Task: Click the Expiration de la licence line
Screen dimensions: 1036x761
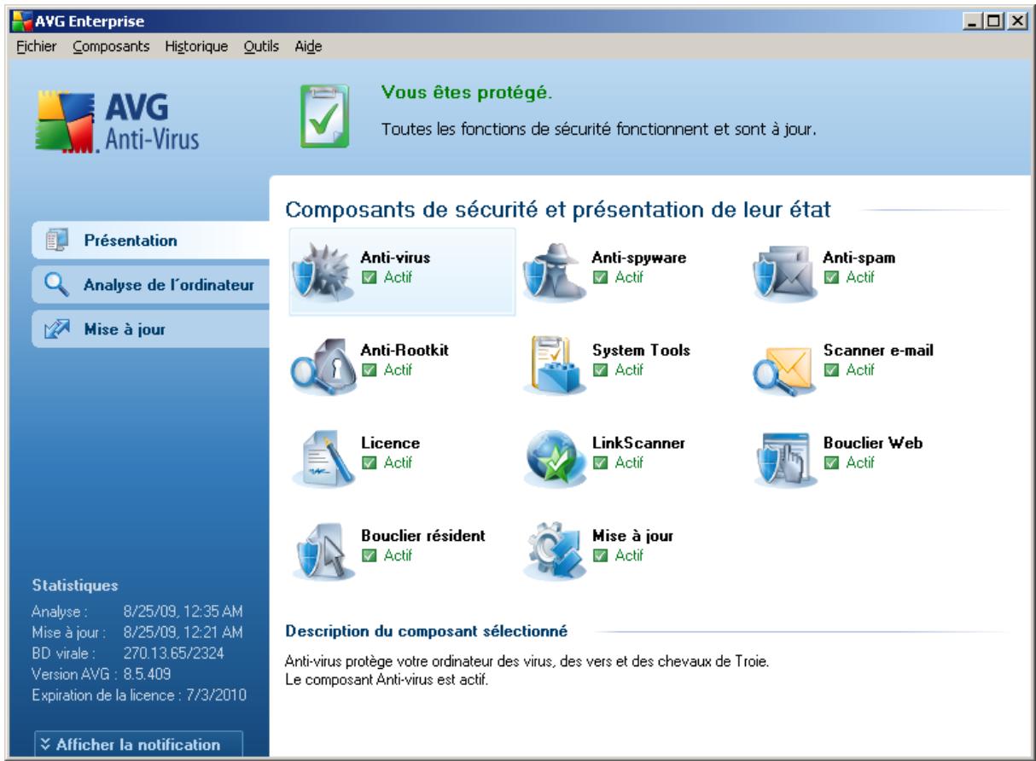Action: [x=138, y=695]
